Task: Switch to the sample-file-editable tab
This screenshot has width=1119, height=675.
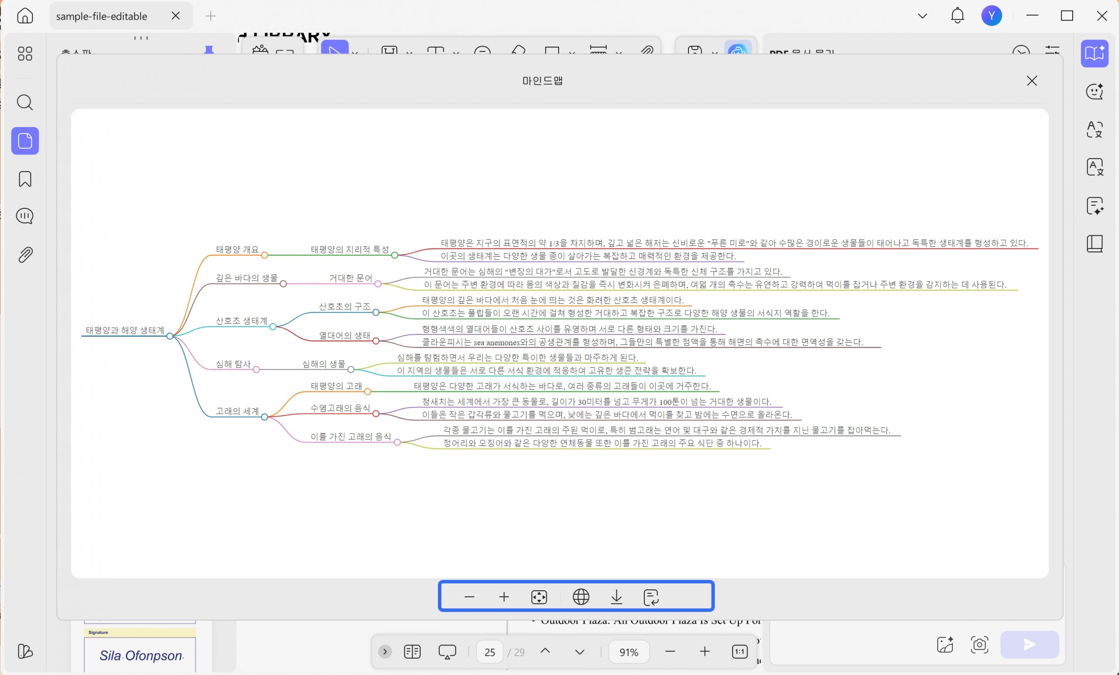Action: (102, 16)
